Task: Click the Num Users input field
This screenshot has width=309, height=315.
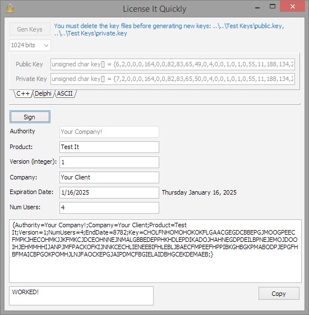Action: pyautogui.click(x=109, y=208)
